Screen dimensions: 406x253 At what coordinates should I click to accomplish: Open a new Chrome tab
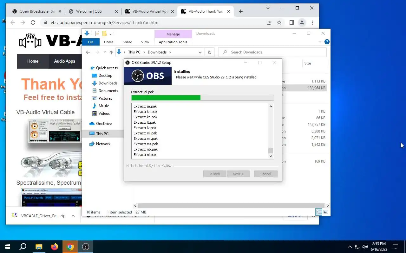pos(241,11)
